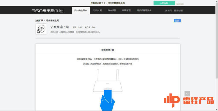Follow the 去官网 link
The height and width of the screenshot is (111, 218).
coord(168,11)
